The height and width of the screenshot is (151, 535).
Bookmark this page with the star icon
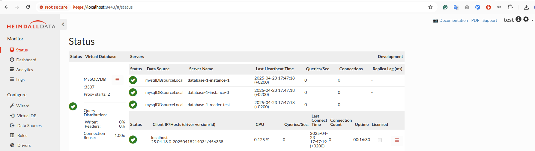[430, 7]
